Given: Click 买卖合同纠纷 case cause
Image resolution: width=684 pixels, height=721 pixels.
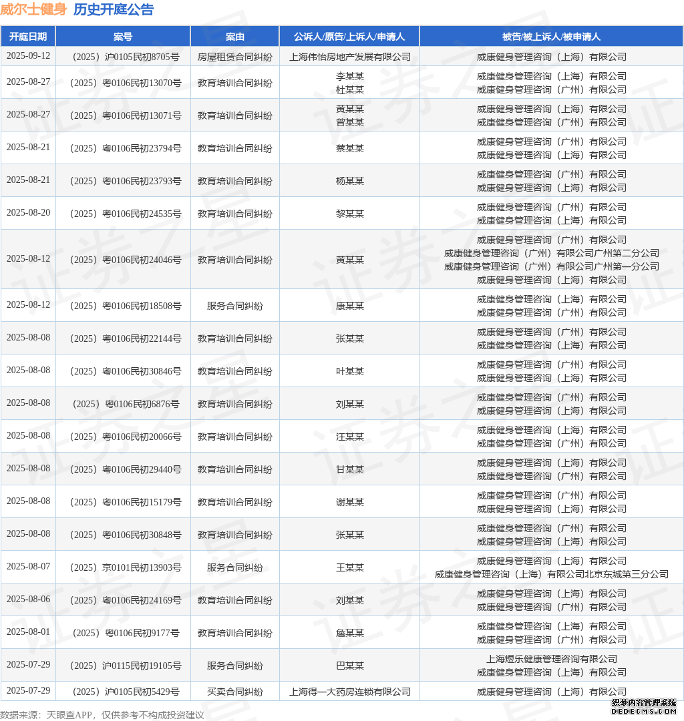Looking at the screenshot, I should [235, 692].
